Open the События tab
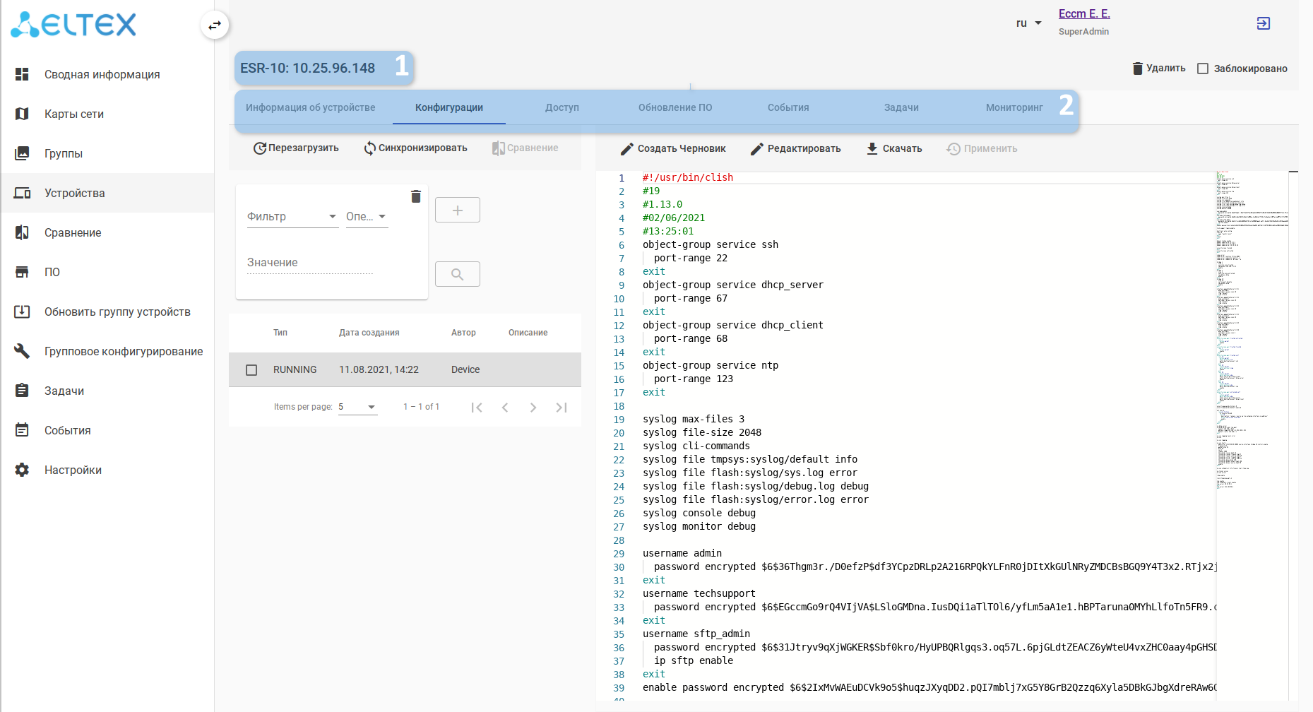1313x712 pixels. click(788, 107)
